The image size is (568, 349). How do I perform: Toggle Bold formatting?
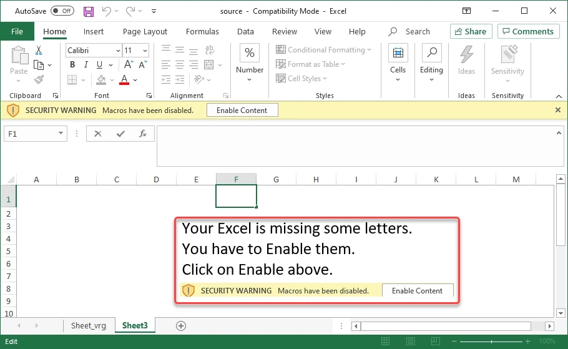[72, 65]
